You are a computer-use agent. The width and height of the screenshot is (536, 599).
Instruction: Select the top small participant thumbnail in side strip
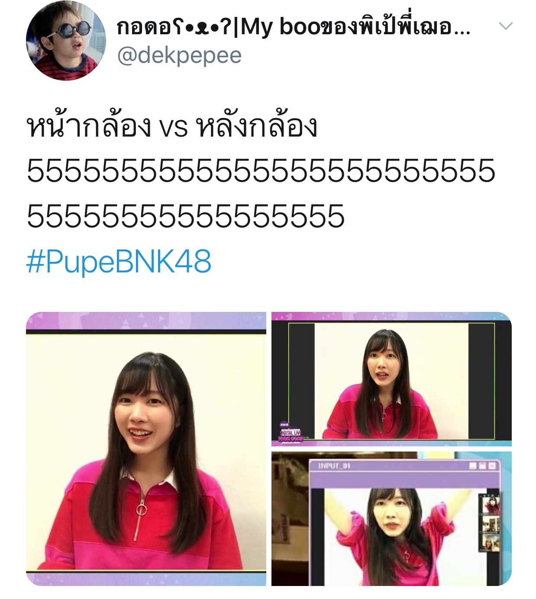[491, 505]
